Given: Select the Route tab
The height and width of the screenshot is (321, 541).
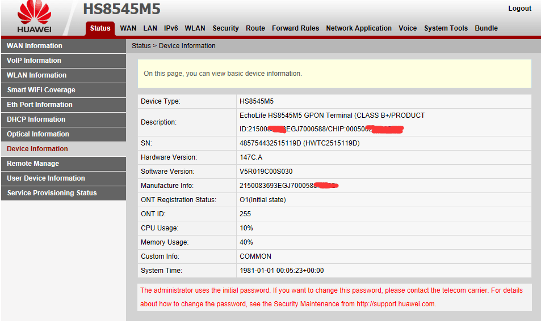Looking at the screenshot, I should coord(255,28).
